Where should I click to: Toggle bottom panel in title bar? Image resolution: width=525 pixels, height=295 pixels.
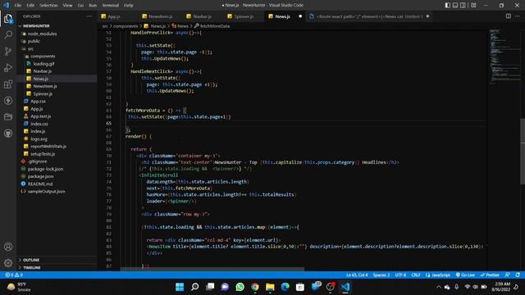click(455, 5)
